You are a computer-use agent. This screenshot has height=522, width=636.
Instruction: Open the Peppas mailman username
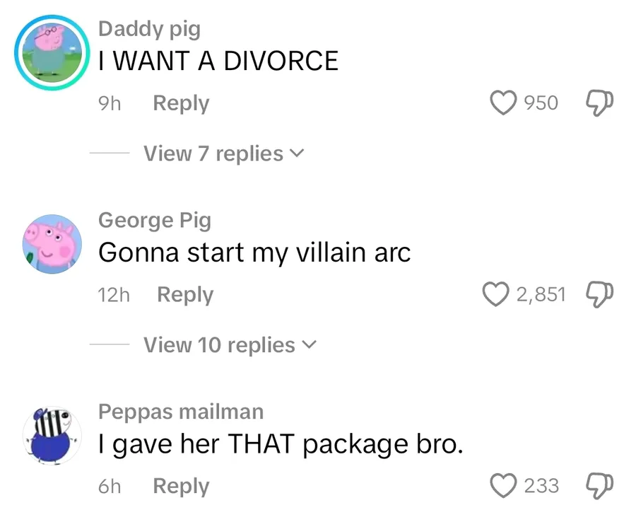(x=181, y=412)
